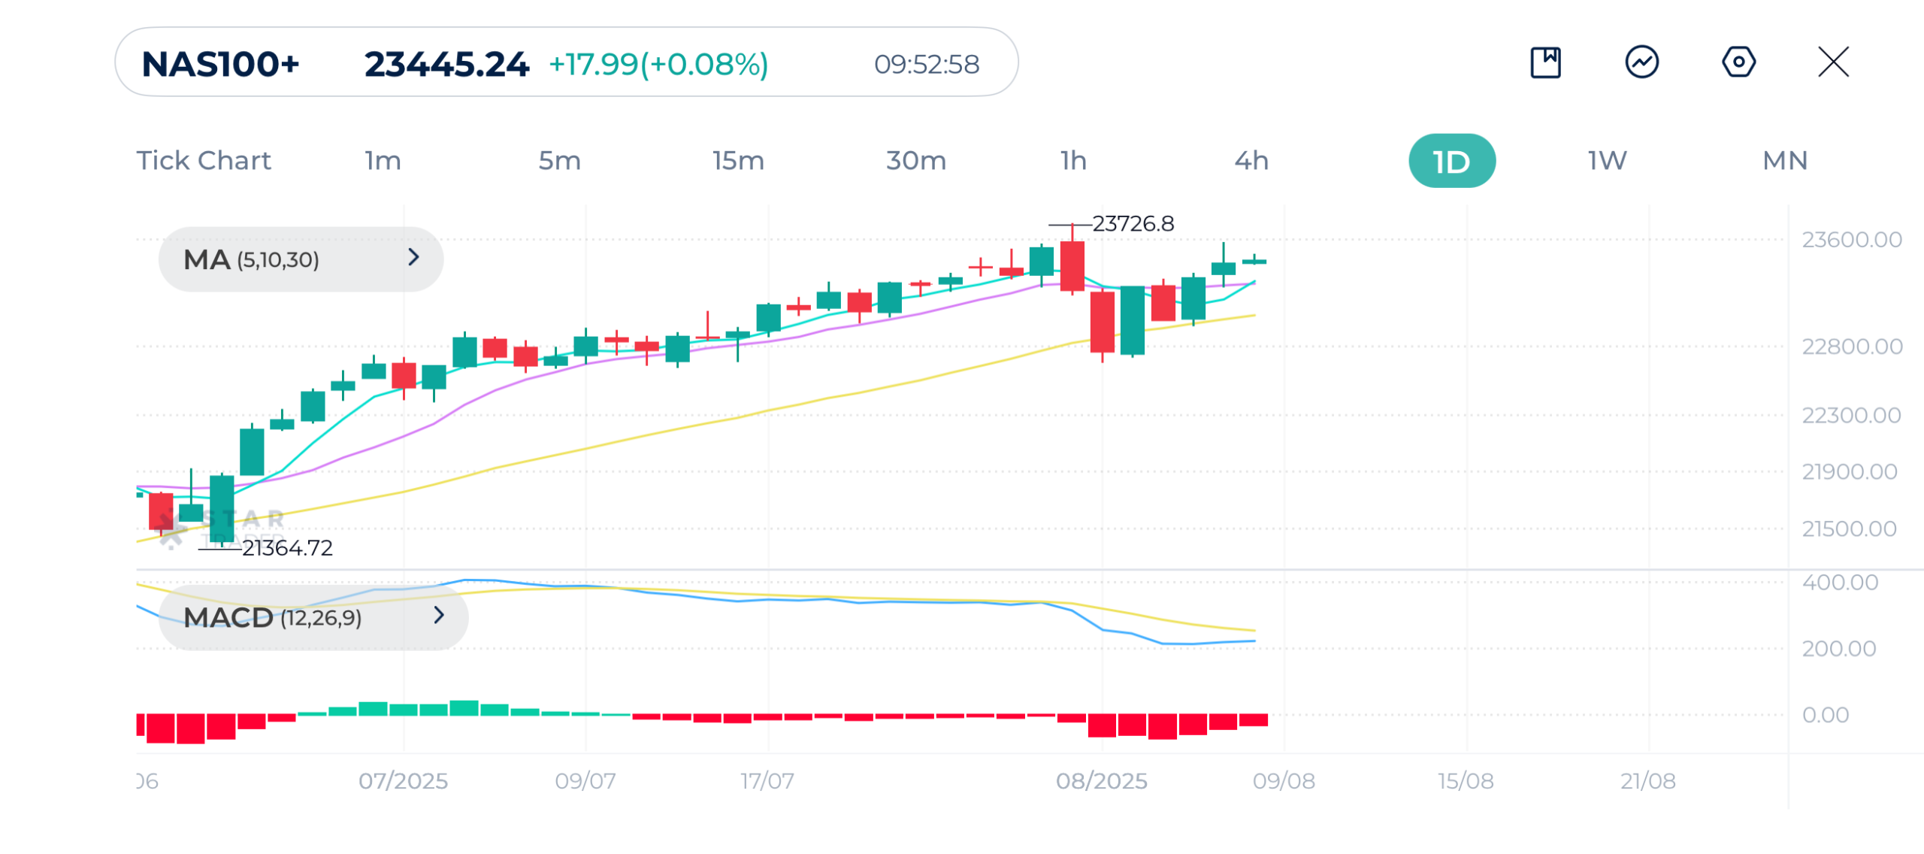The height and width of the screenshot is (854, 1924).
Task: Click the NAS100+ symbol name
Action: [220, 64]
